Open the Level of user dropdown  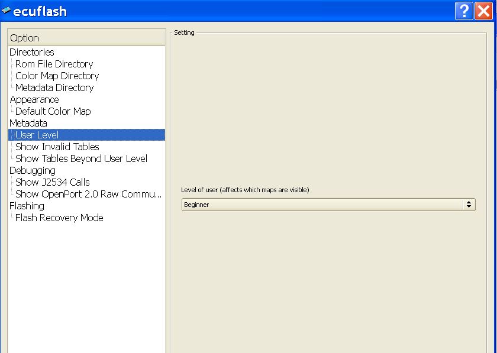tap(328, 205)
